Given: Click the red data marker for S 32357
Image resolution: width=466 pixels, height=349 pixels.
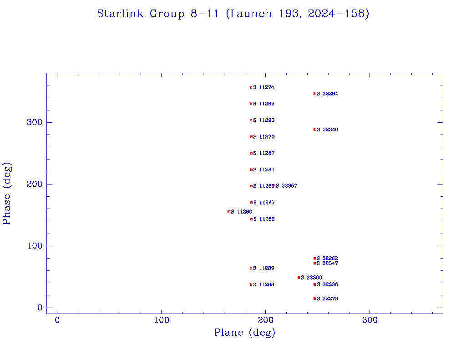Looking at the screenshot, I should (274, 186).
